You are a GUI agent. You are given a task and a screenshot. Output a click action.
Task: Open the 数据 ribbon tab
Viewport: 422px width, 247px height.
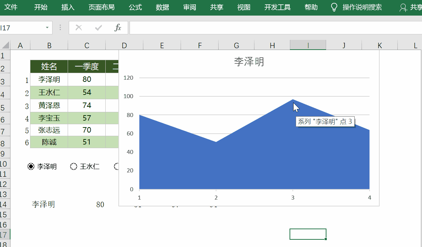[162, 7]
